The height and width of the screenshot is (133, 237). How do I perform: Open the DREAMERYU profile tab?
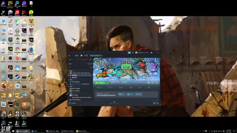coord(96,56)
